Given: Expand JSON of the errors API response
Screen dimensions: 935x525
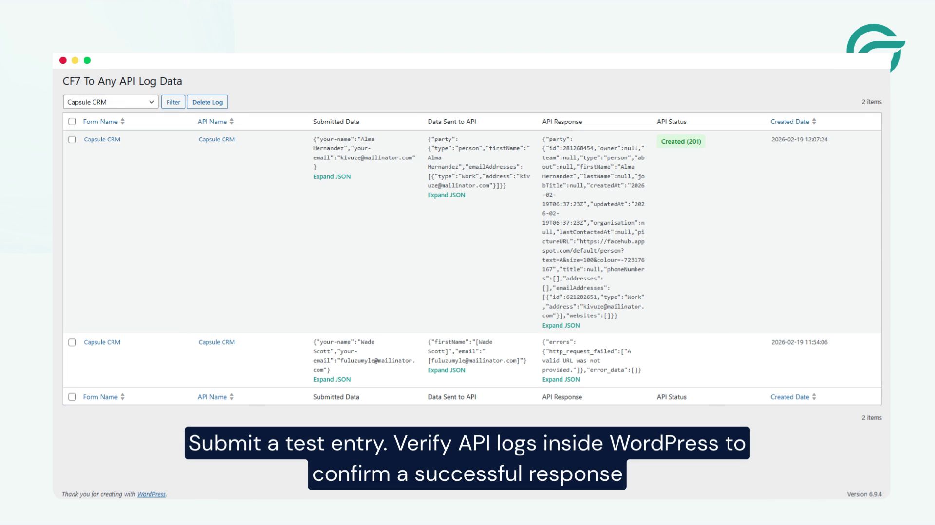Looking at the screenshot, I should (x=561, y=380).
